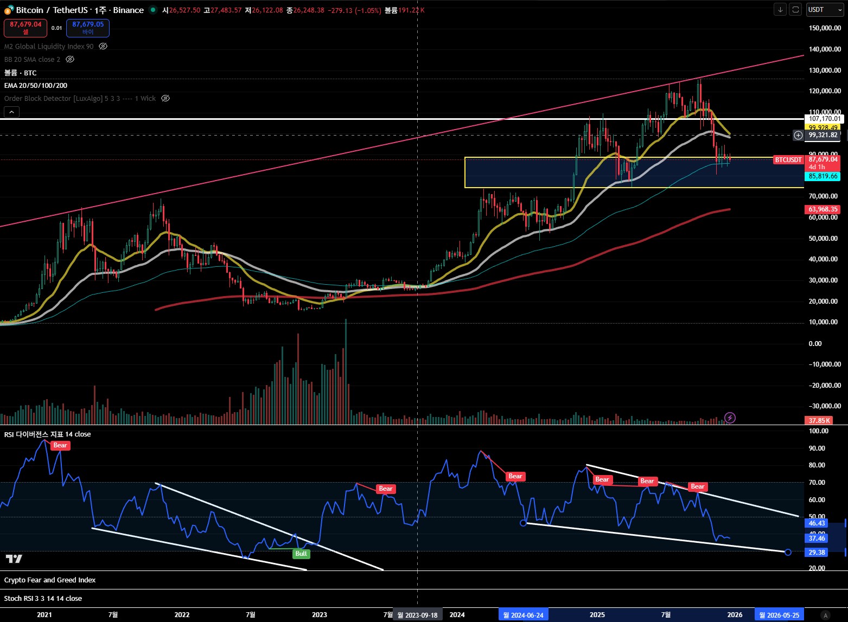The width and height of the screenshot is (848, 622).
Task: Click the 2024-06-24 date marker on time axis
Action: 524,615
